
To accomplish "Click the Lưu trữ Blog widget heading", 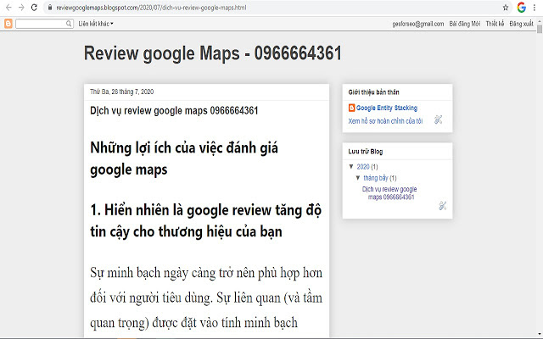I will 366,152.
